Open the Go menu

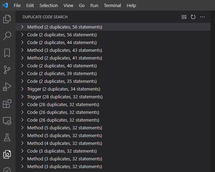coord(82,6)
